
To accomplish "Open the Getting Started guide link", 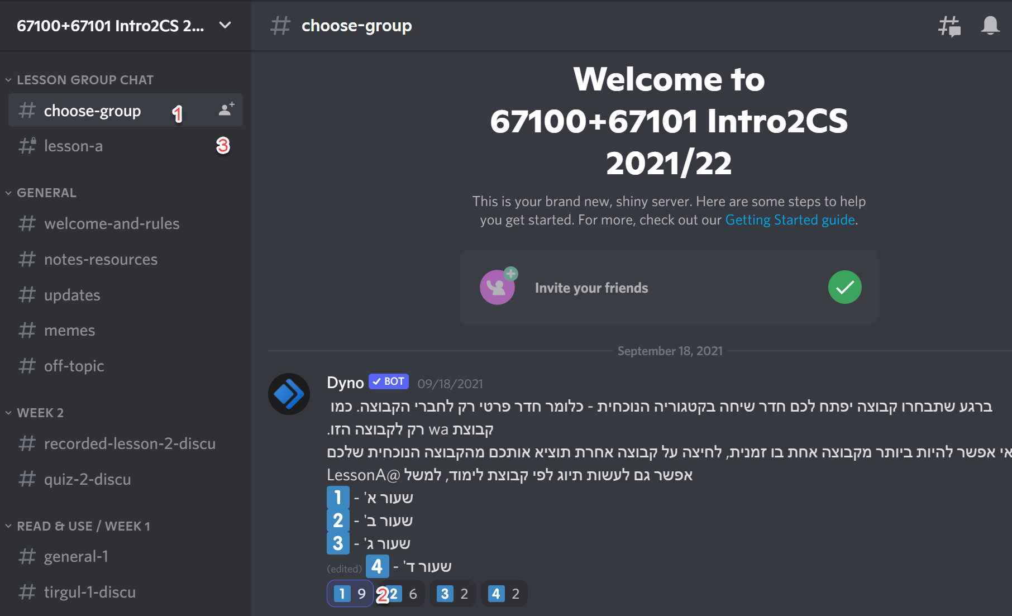I will click(789, 219).
